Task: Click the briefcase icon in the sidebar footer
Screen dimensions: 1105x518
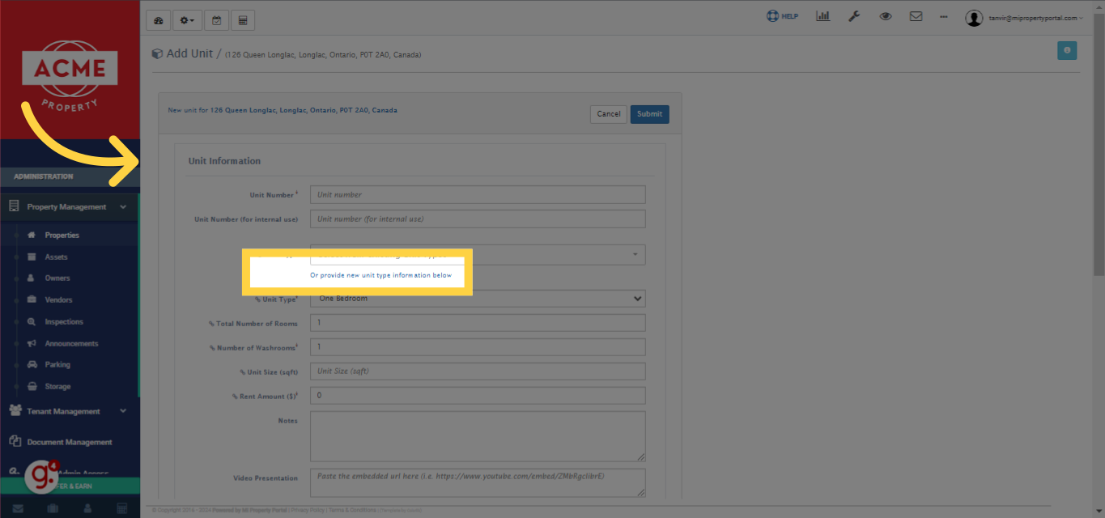Action: point(52,507)
